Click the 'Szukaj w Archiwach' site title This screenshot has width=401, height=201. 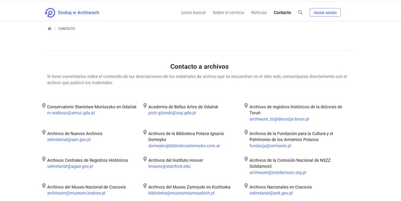point(78,12)
